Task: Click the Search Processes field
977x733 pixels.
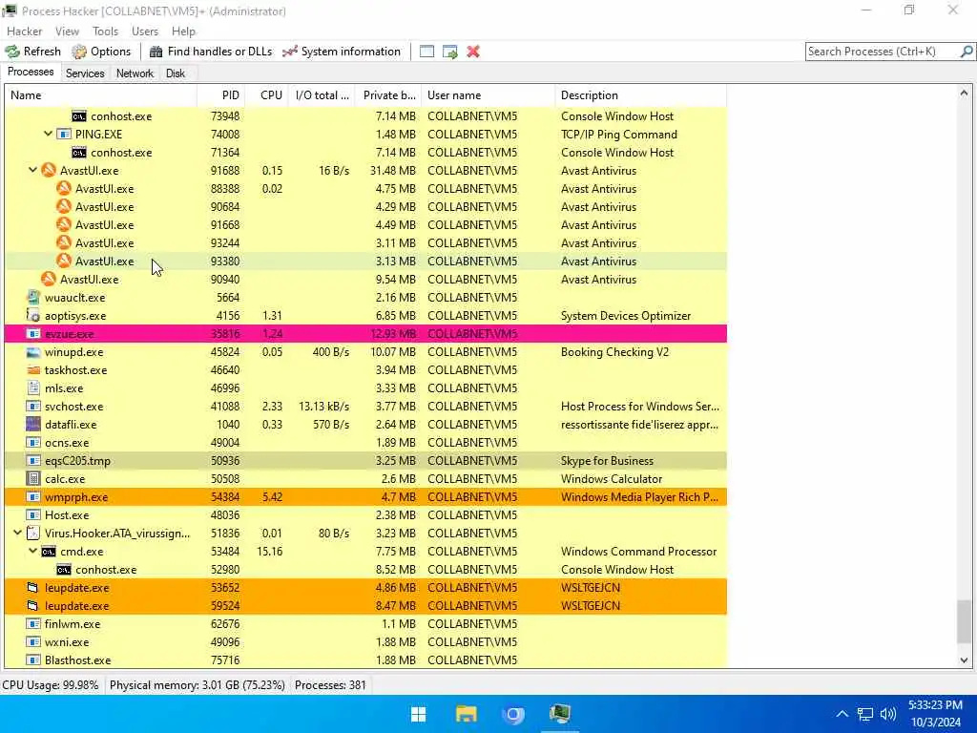Action: (x=883, y=52)
